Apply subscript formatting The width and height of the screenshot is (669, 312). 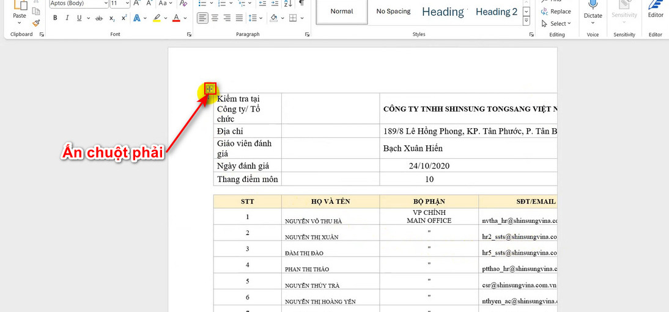pos(112,18)
